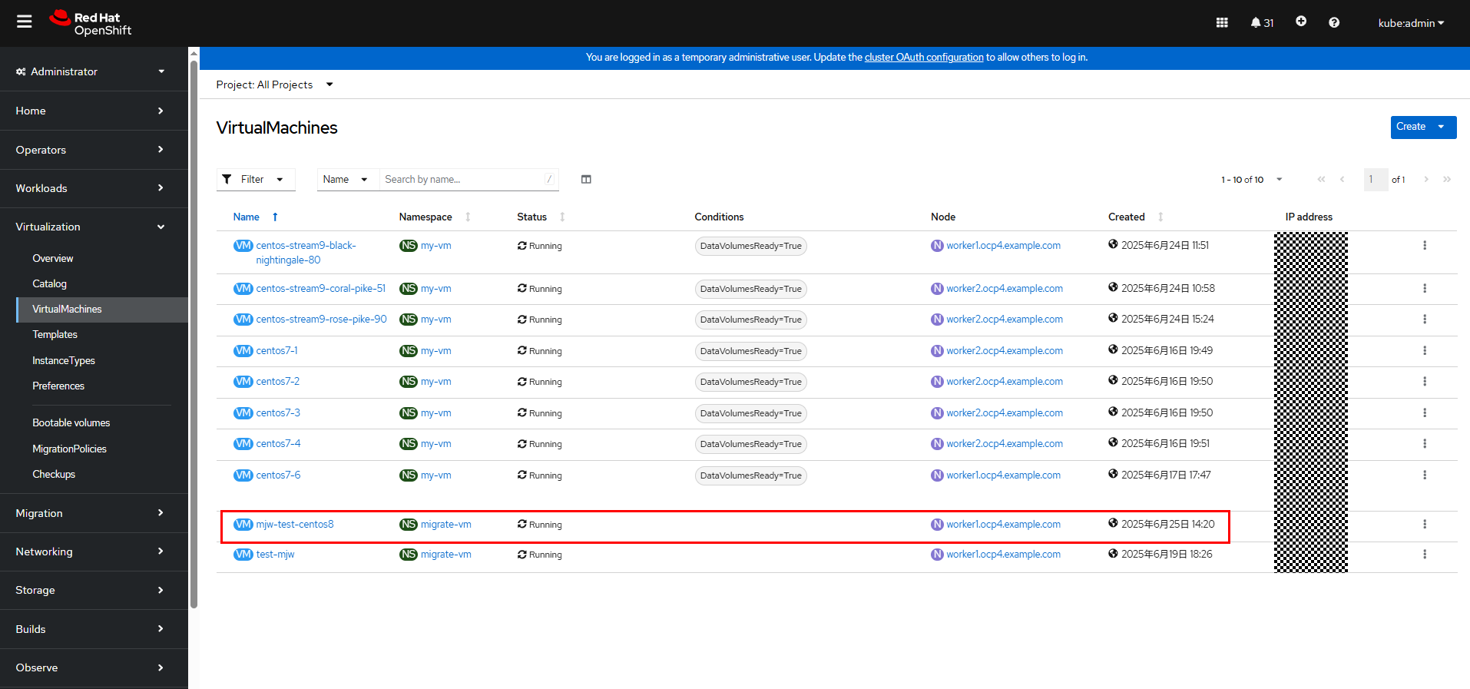The image size is (1470, 689).
Task: Expand the Observe navigation section
Action: (94, 667)
